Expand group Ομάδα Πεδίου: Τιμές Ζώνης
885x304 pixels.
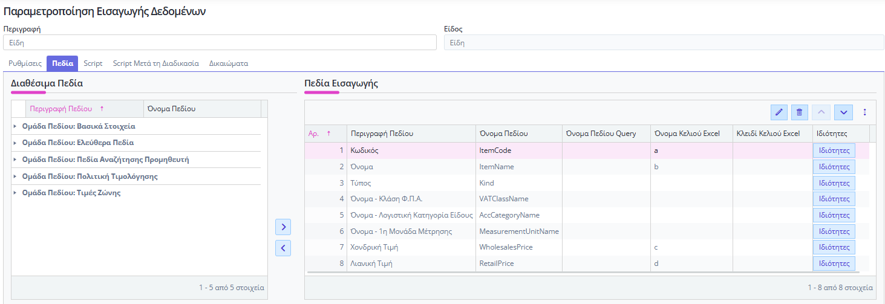click(15, 193)
